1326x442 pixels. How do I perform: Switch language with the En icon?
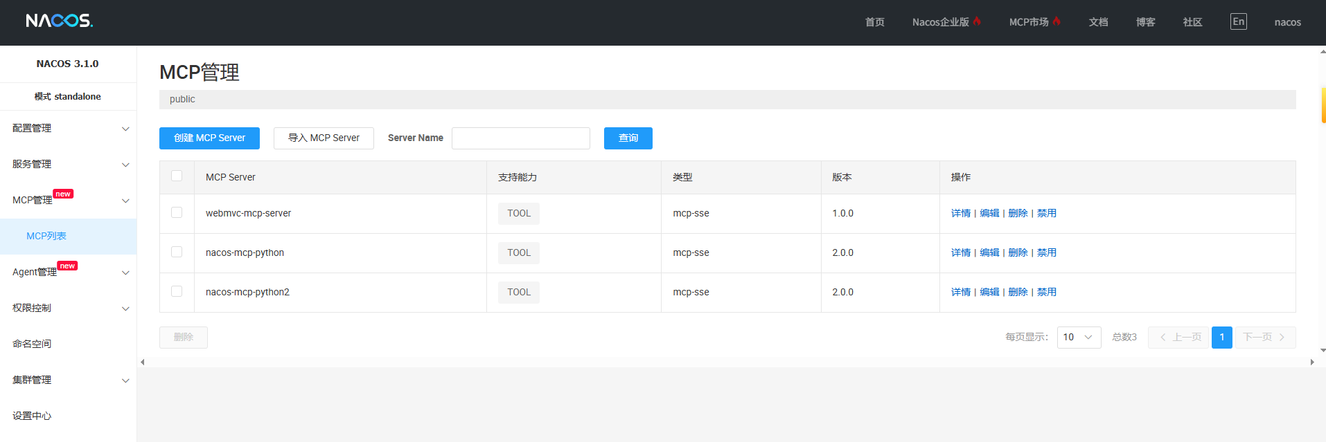(1238, 21)
